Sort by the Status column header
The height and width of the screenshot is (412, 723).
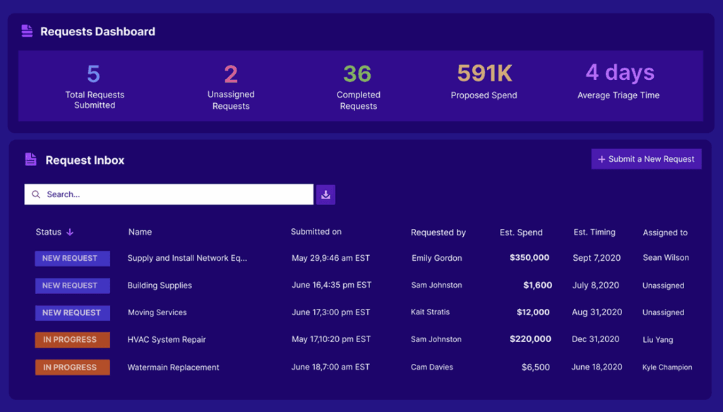[49, 232]
